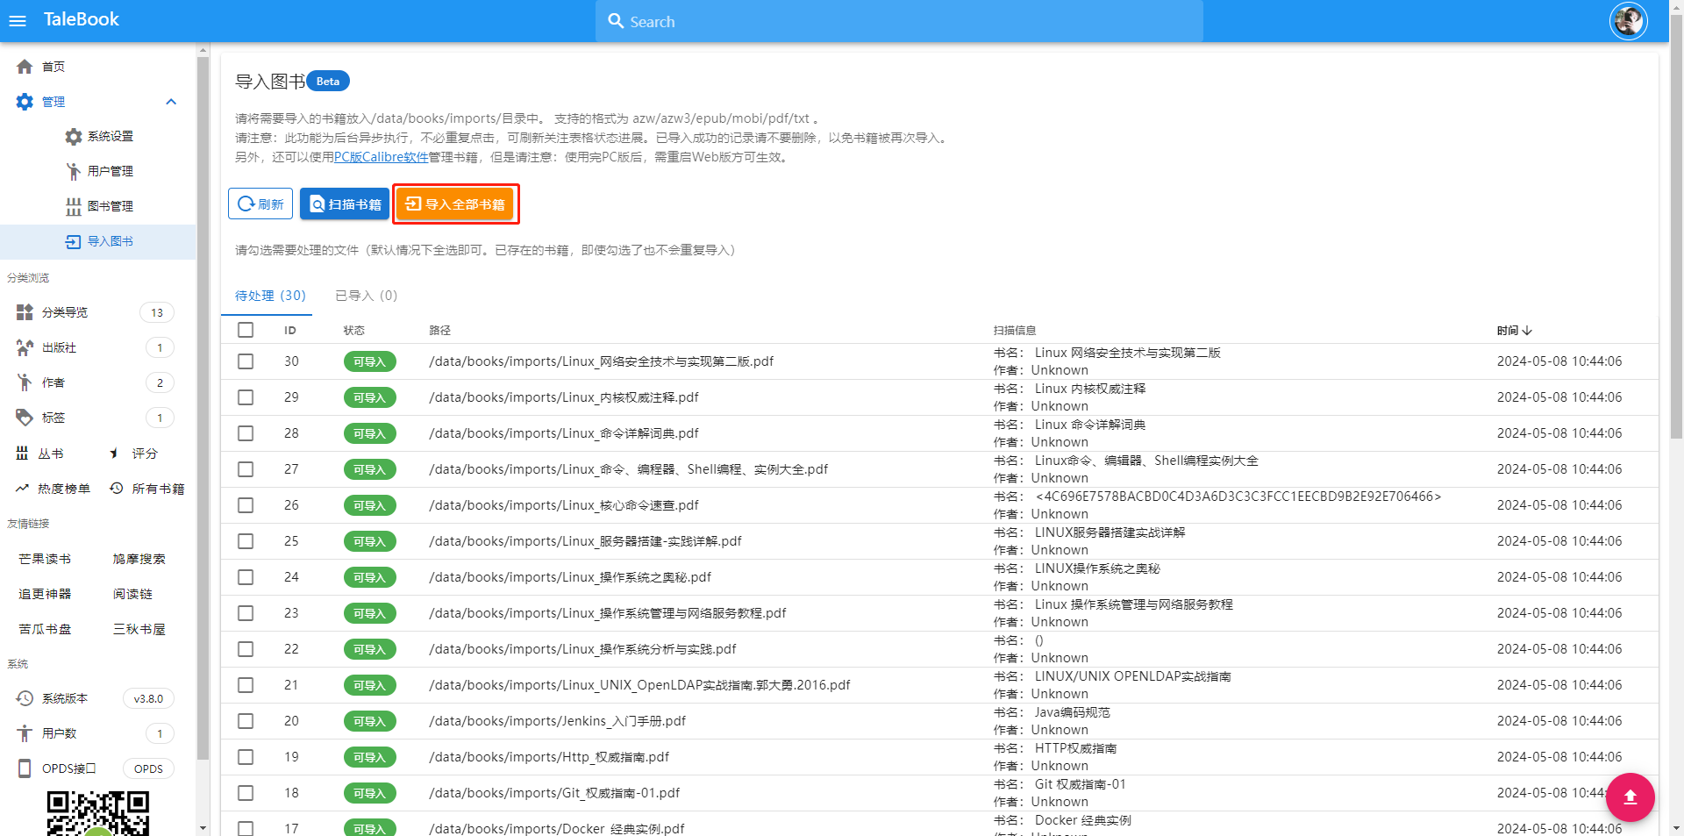Click the OPDS badge
The image size is (1684, 836).
point(148,768)
